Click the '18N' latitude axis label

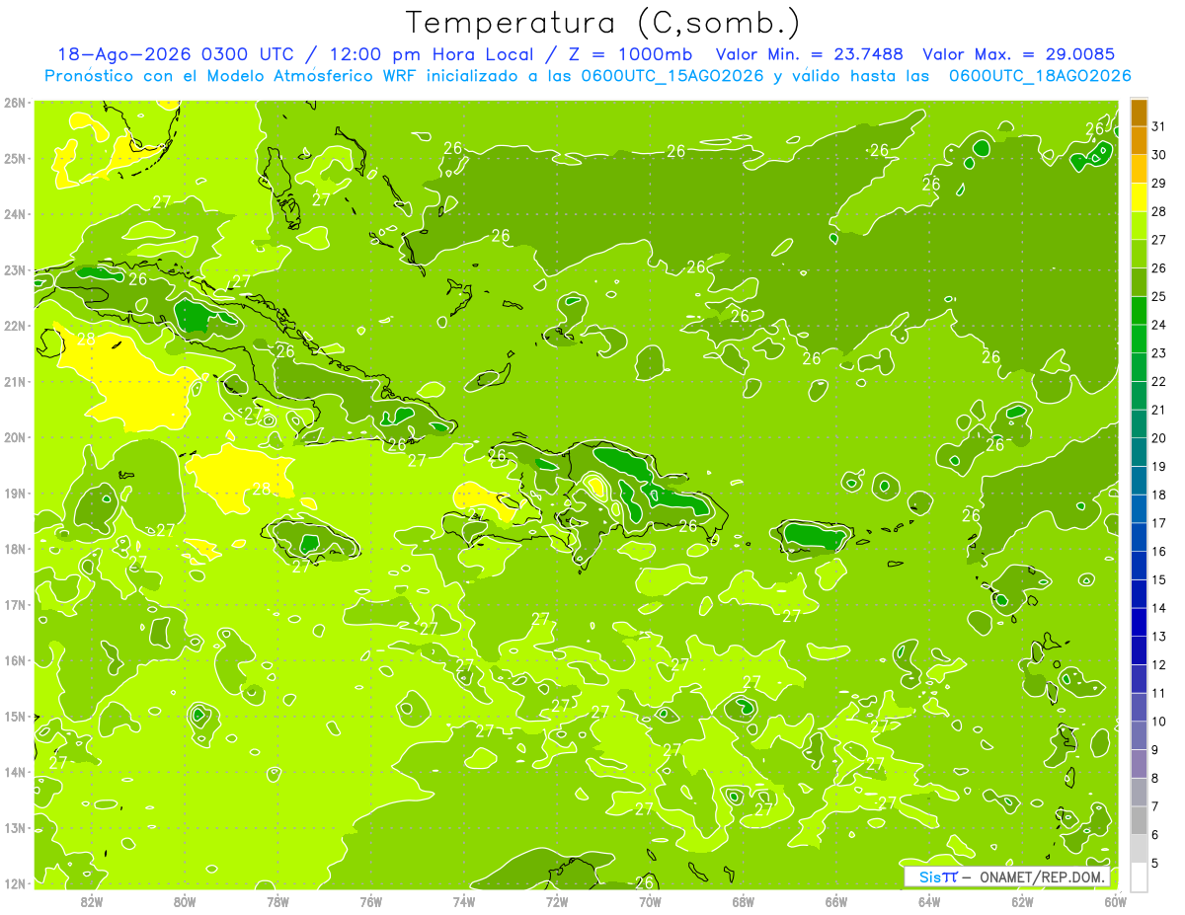[15, 549]
